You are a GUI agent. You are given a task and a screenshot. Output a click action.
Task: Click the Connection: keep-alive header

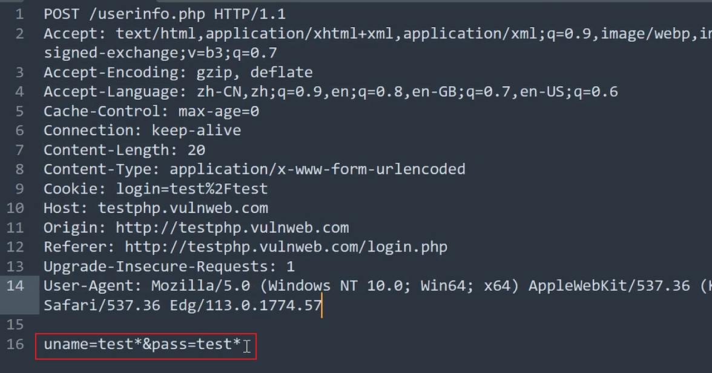click(x=142, y=131)
